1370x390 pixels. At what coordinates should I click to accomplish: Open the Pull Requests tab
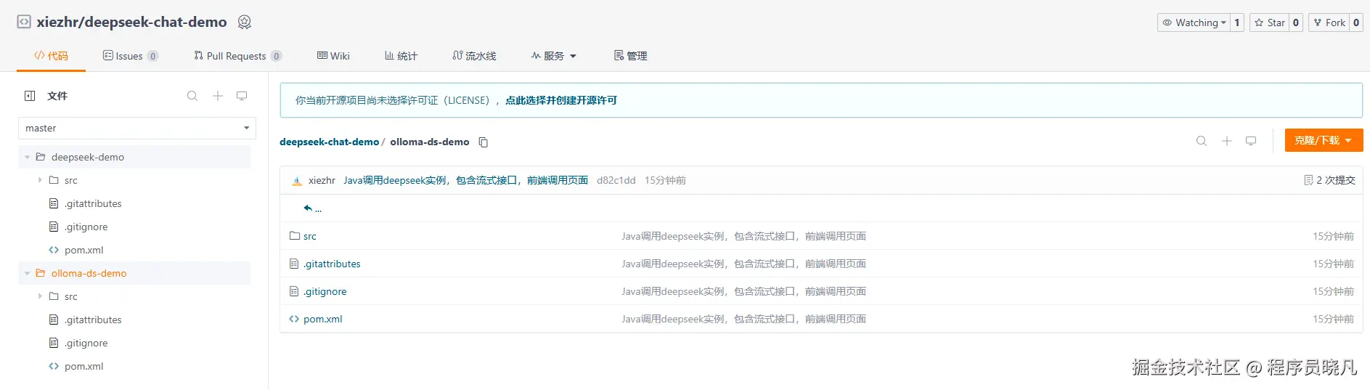[237, 56]
